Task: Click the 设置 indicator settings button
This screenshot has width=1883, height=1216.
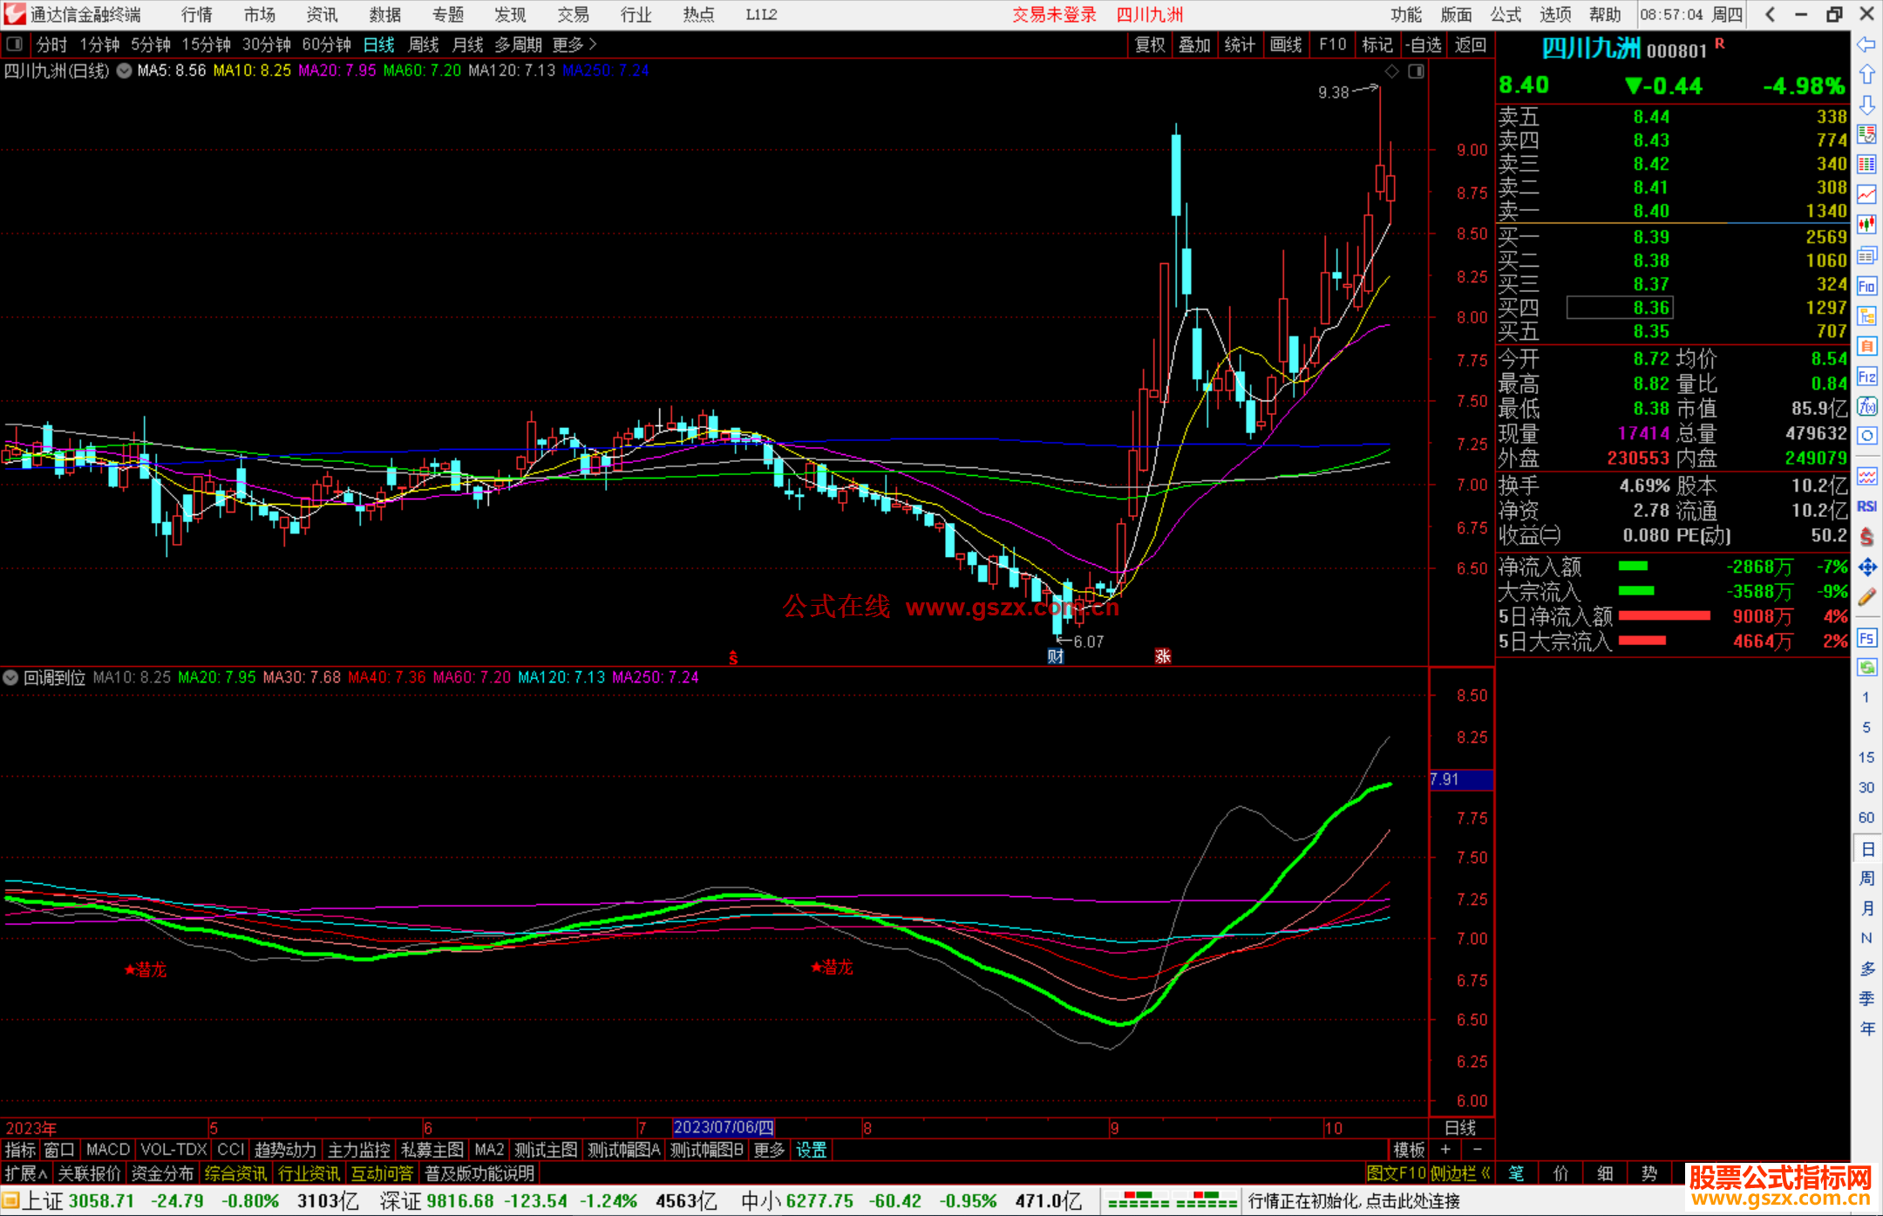Action: 811,1150
